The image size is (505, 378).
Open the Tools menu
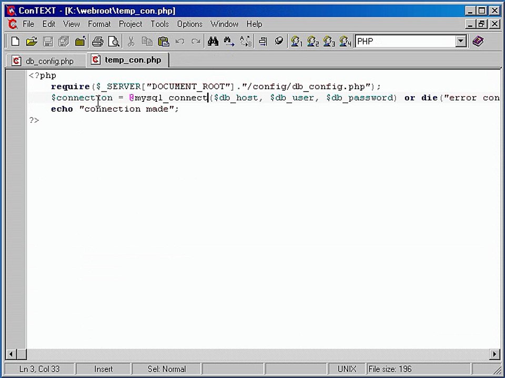coord(160,24)
